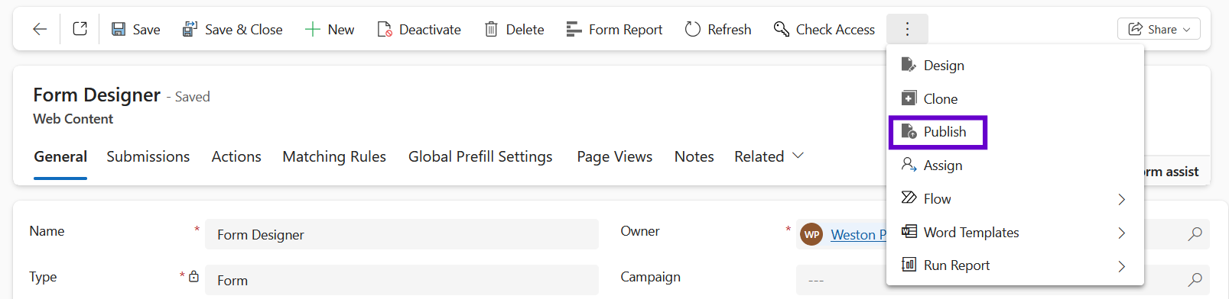
Task: Click the Owner field search magnifier
Action: (1195, 234)
